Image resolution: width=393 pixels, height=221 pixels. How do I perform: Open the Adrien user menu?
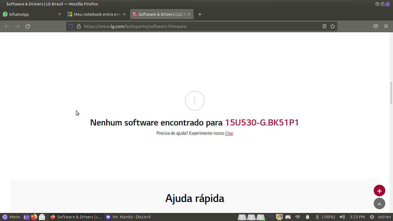pos(384,217)
